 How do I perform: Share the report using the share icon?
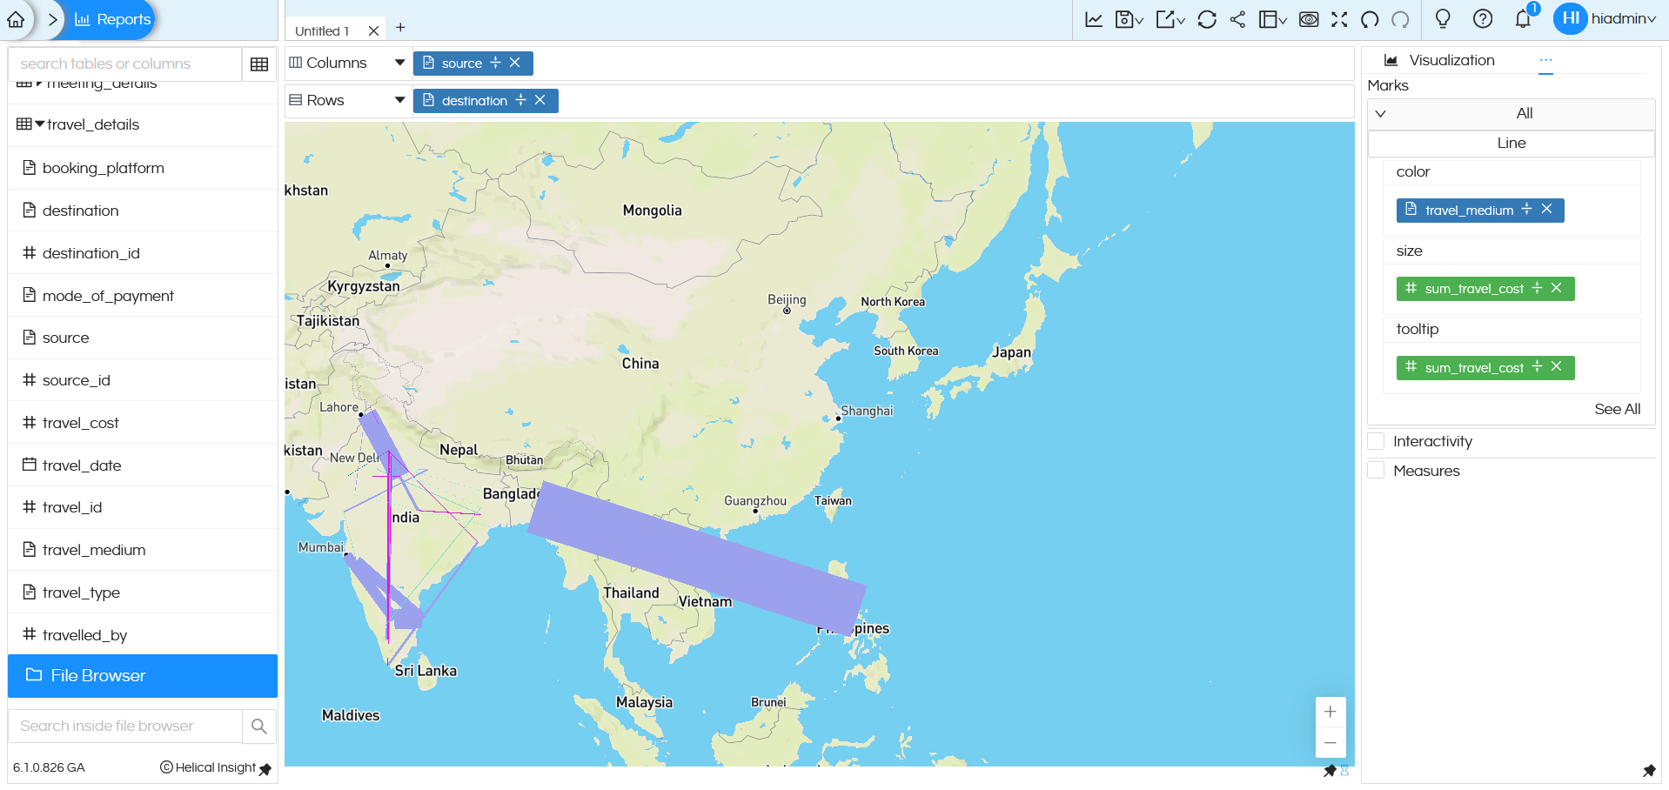(1238, 18)
